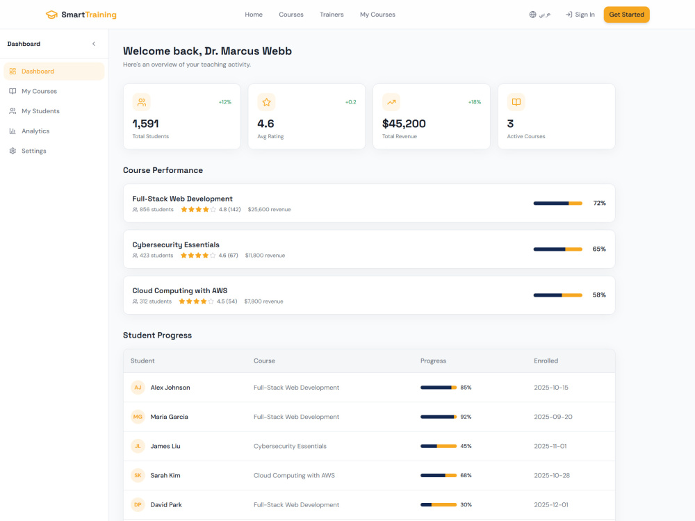Click the Active Courses book icon
This screenshot has height=521, width=695.
pyautogui.click(x=516, y=102)
